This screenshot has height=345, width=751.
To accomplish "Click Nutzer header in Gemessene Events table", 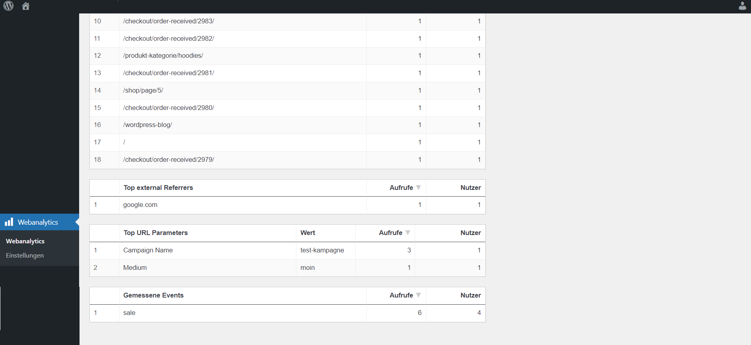I will tap(470, 295).
